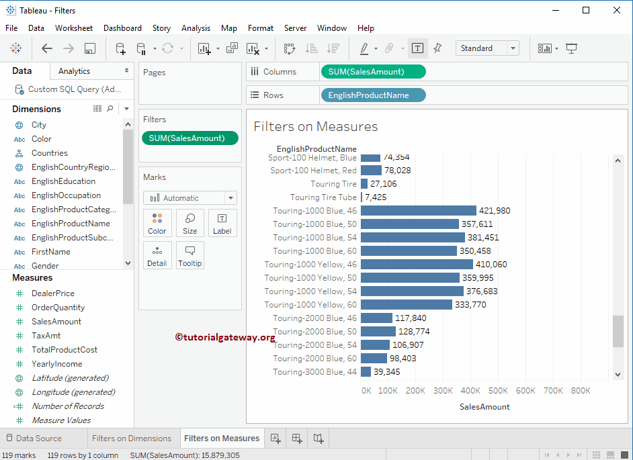The height and width of the screenshot is (460, 633).
Task: Click the Tooltip button in Marks card
Action: [190, 255]
